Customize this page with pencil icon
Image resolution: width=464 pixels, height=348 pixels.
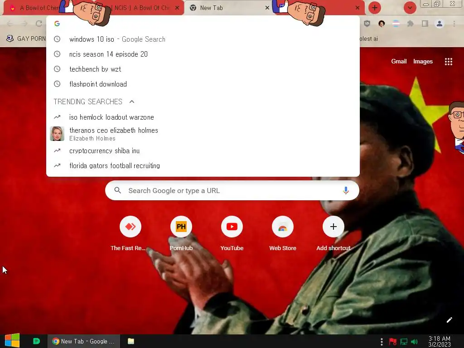tap(449, 320)
